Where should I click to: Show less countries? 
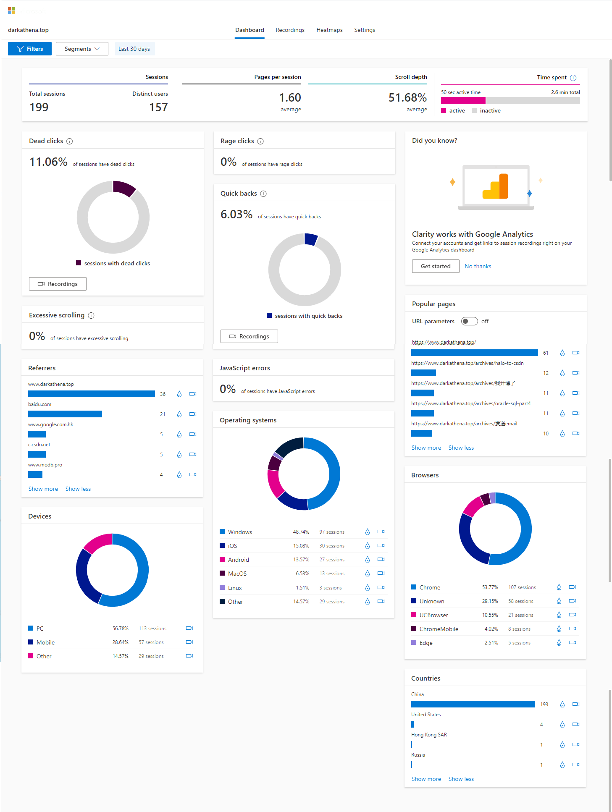coord(461,779)
